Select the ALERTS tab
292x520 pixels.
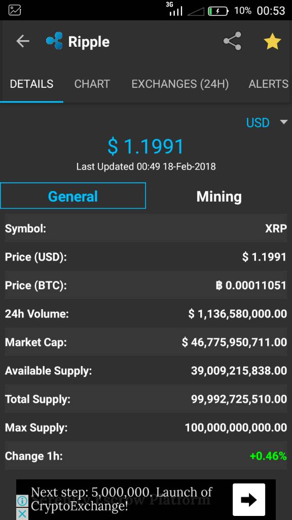point(269,84)
